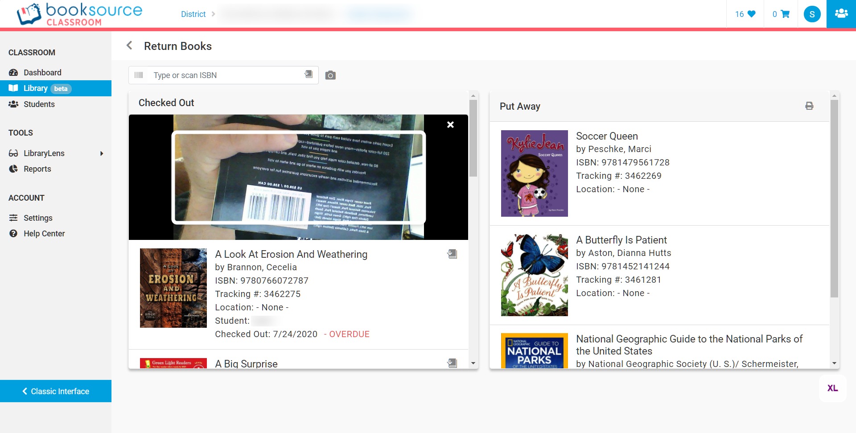
Task: Click the camera barcode scan frame
Action: (x=299, y=177)
